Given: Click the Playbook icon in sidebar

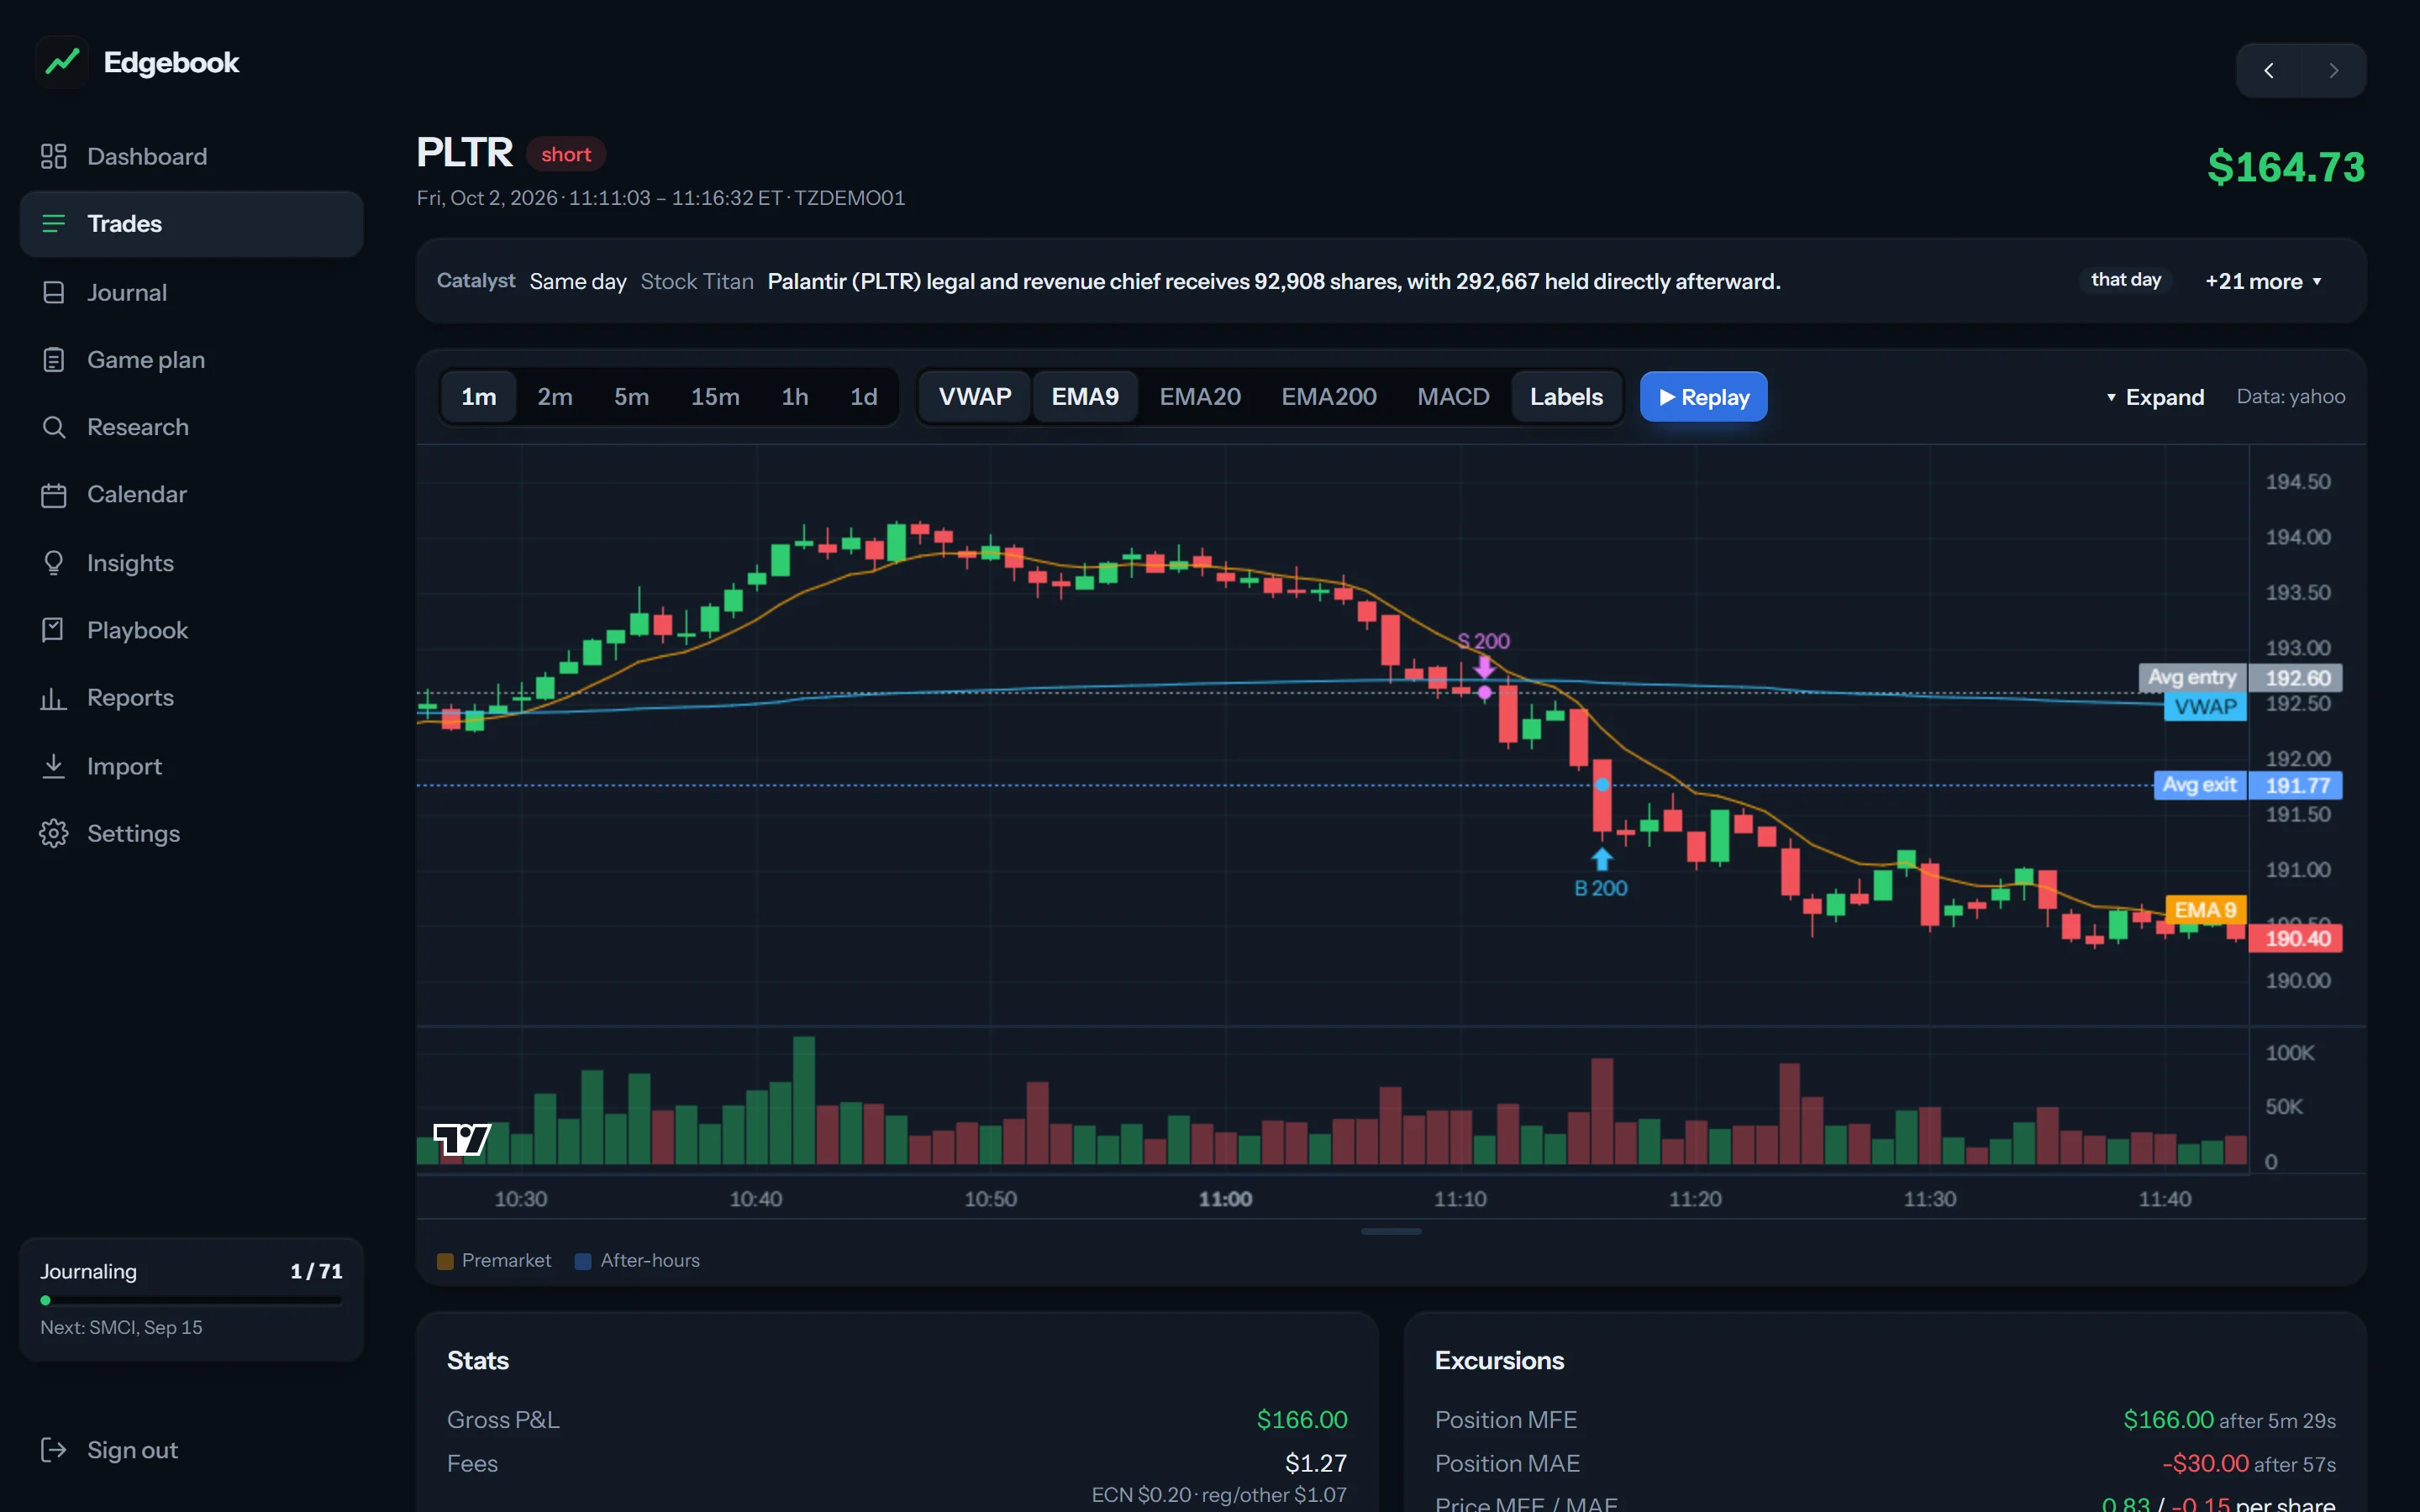Looking at the screenshot, I should 53,630.
